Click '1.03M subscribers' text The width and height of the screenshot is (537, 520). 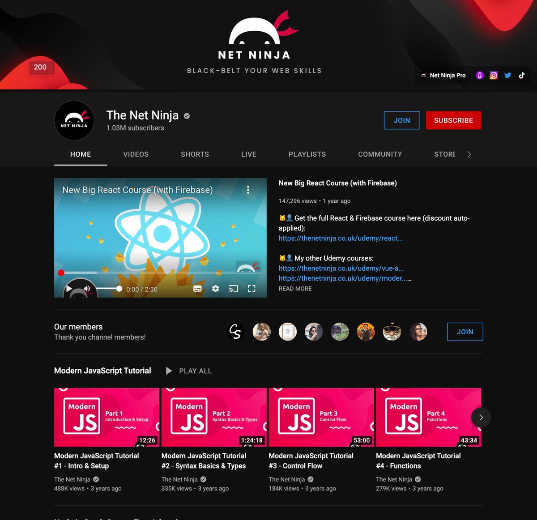(135, 128)
